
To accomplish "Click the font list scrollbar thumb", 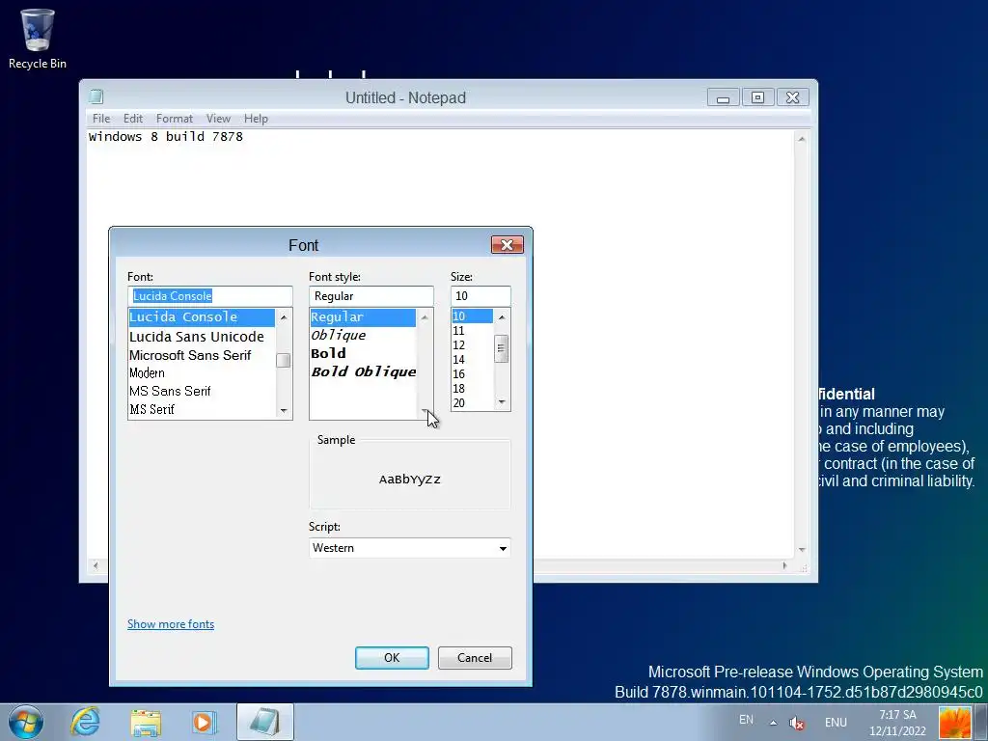I will point(284,361).
